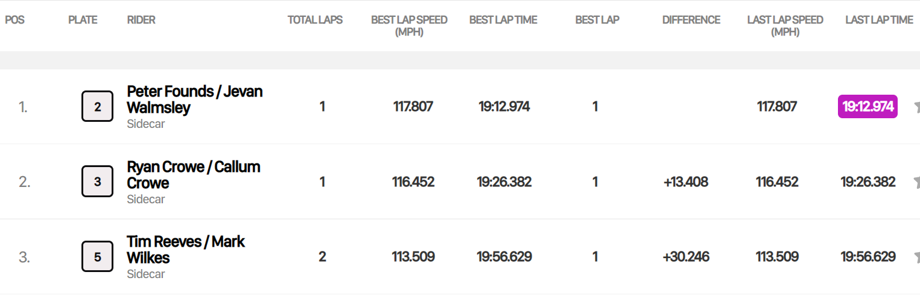The width and height of the screenshot is (920, 304).
Task: Select the plate number 3 badge
Action: pyautogui.click(x=97, y=182)
